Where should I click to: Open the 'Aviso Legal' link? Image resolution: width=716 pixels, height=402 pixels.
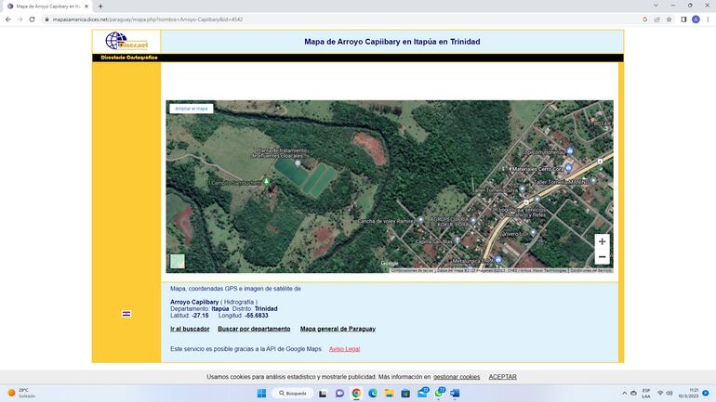click(x=344, y=349)
